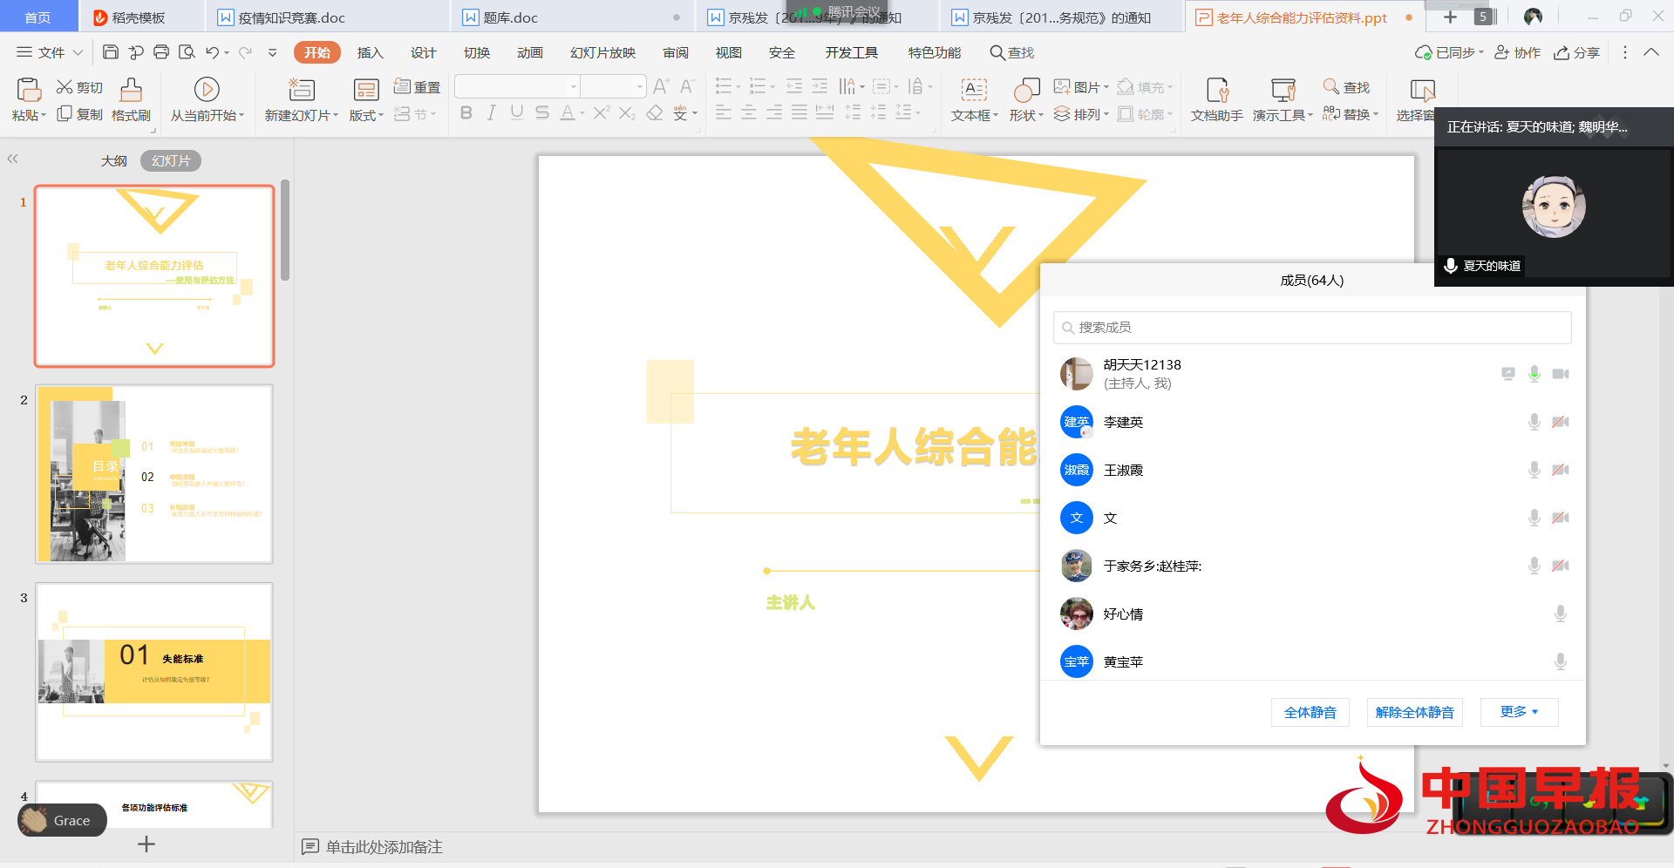Screen dimensions: 1674x868
Task: Click the New Slide icon
Action: [301, 89]
